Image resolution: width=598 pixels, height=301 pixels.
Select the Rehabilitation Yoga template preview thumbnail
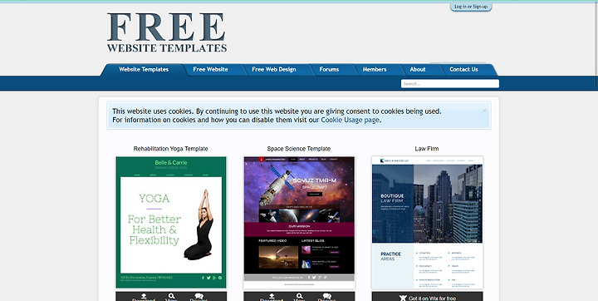coord(171,222)
